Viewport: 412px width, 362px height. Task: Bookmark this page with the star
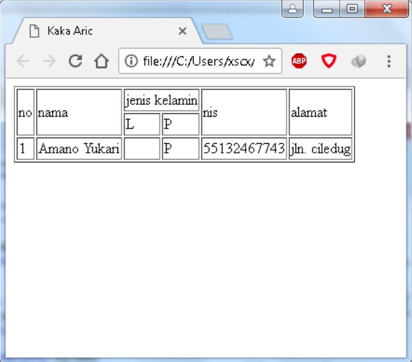pyautogui.click(x=269, y=61)
